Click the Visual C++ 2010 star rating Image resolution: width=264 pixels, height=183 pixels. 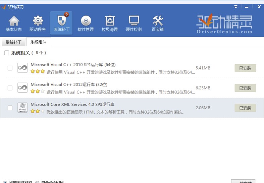[38, 71]
